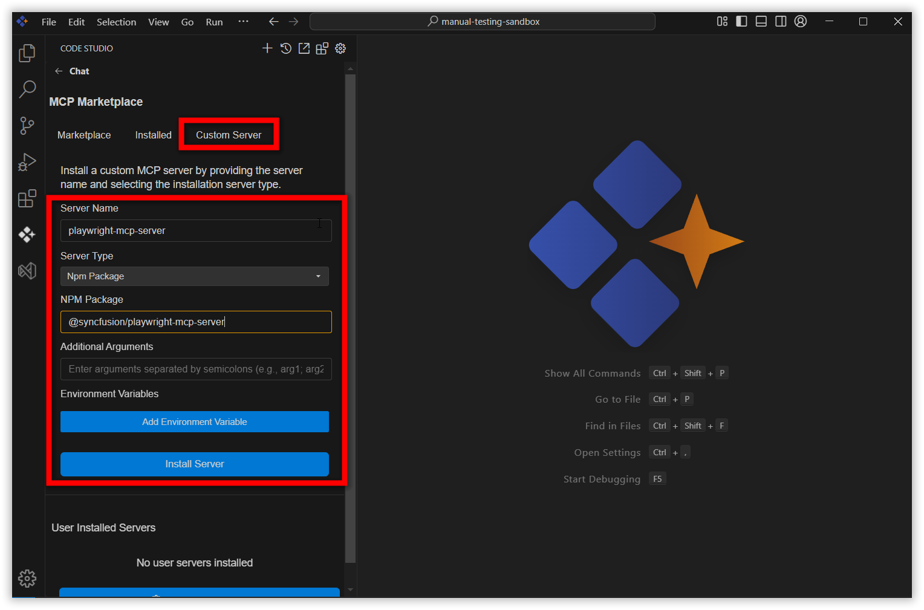This screenshot has width=924, height=610.
Task: Click the sidebar scrollbar up arrow
Action: [350, 68]
